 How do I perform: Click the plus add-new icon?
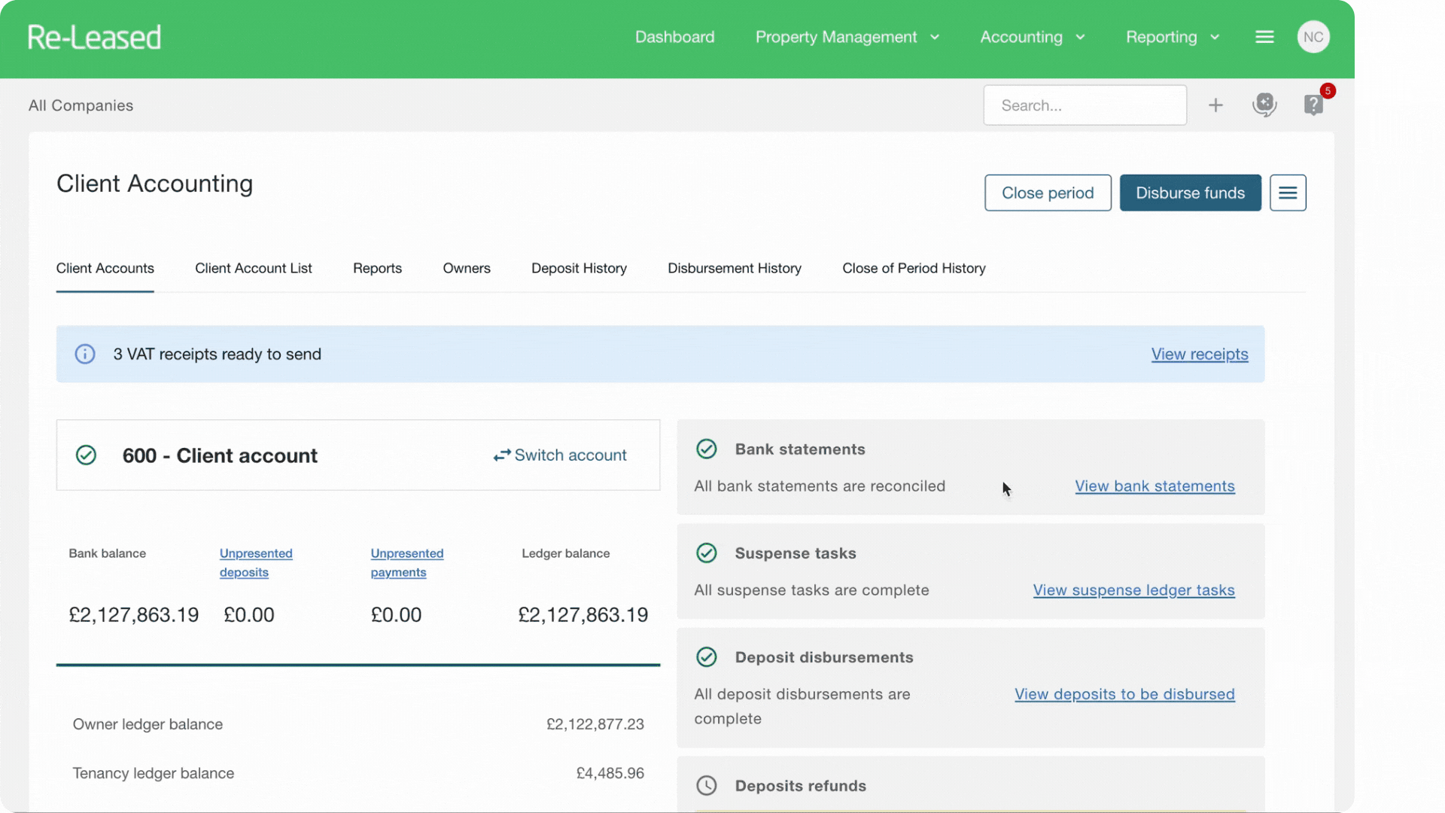coord(1215,105)
